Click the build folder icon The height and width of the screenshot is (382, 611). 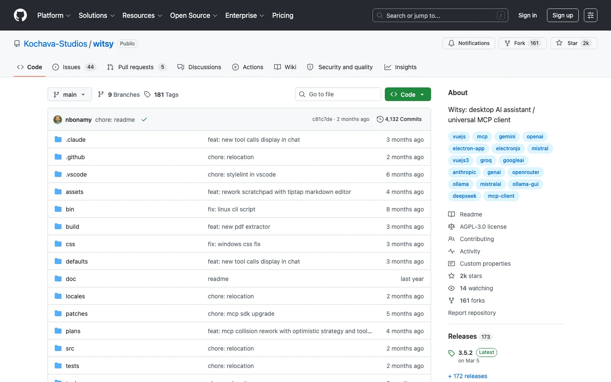coord(58,227)
